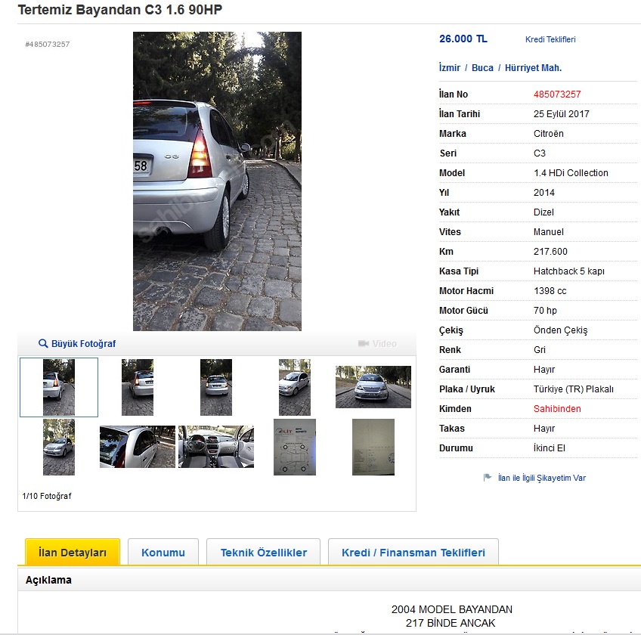Open the Hürriyet Mah. neighborhood link
Viewport: 641px width, 635px height.
[x=533, y=68]
